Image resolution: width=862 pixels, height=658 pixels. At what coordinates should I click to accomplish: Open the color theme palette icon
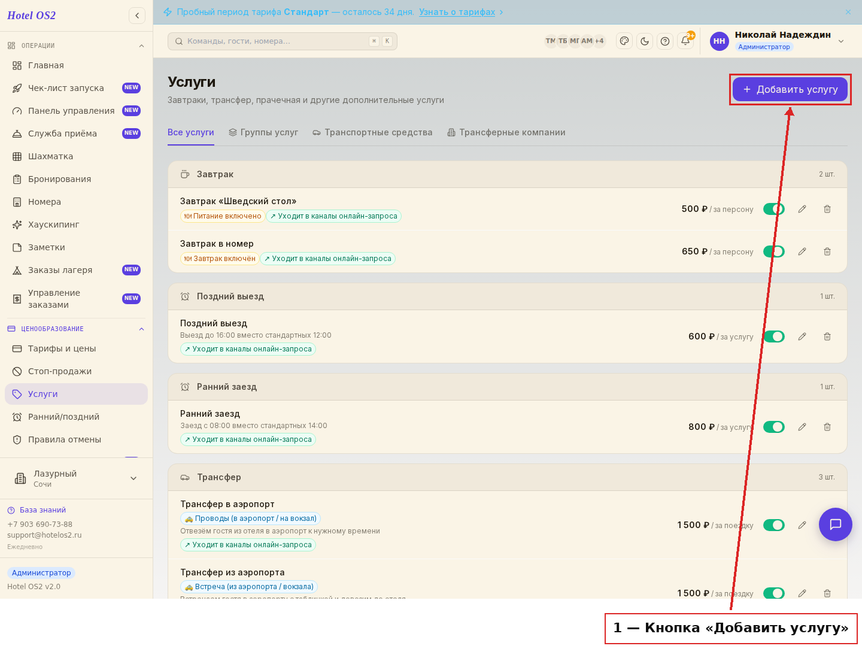pyautogui.click(x=624, y=41)
